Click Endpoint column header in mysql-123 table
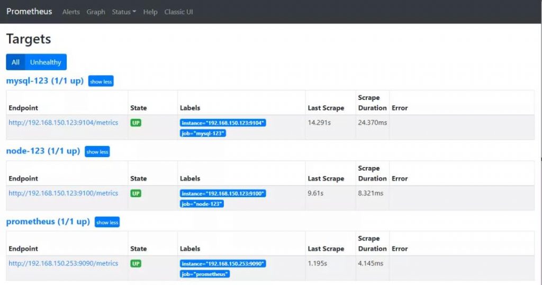Image resolution: width=542 pixels, height=285 pixels. tap(23, 108)
